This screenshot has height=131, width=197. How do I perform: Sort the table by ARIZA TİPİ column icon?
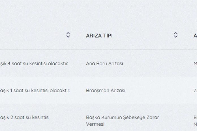pyautogui.click(x=176, y=35)
